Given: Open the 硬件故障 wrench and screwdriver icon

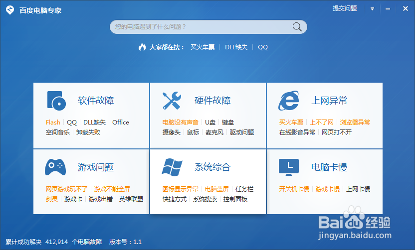Looking at the screenshot, I should tap(172, 101).
